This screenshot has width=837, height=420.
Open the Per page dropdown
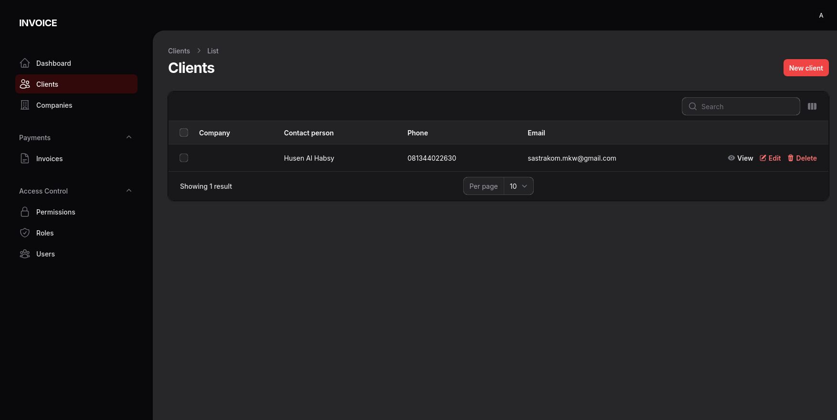pos(518,186)
